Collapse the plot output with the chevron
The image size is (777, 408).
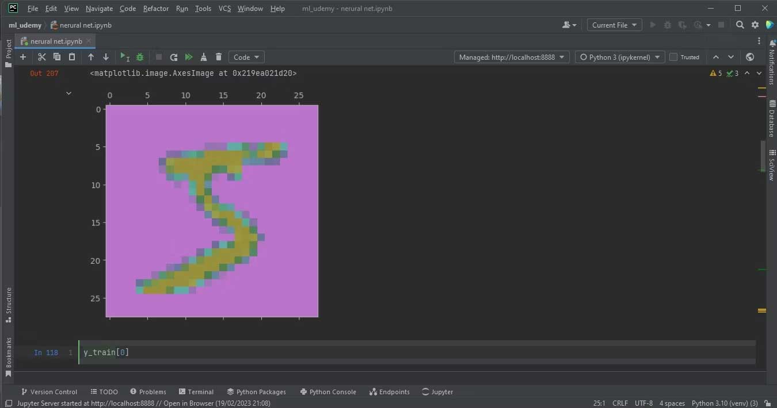tap(68, 93)
